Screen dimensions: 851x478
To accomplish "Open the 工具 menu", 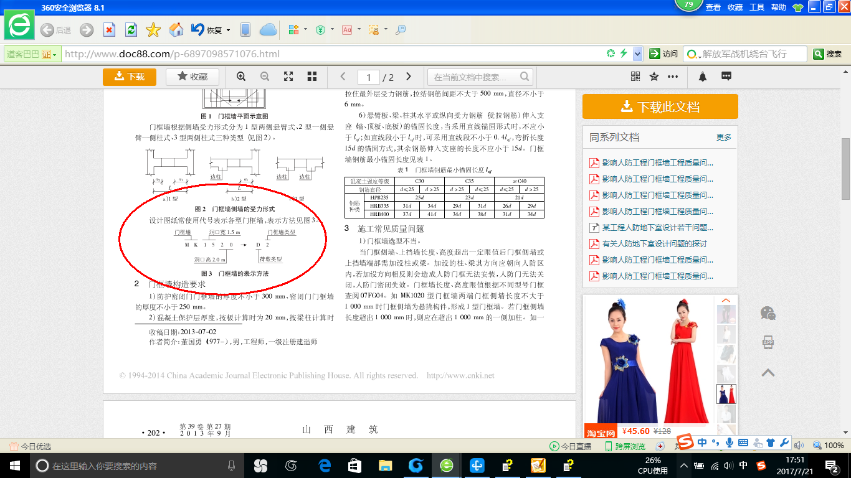I will tap(757, 7).
